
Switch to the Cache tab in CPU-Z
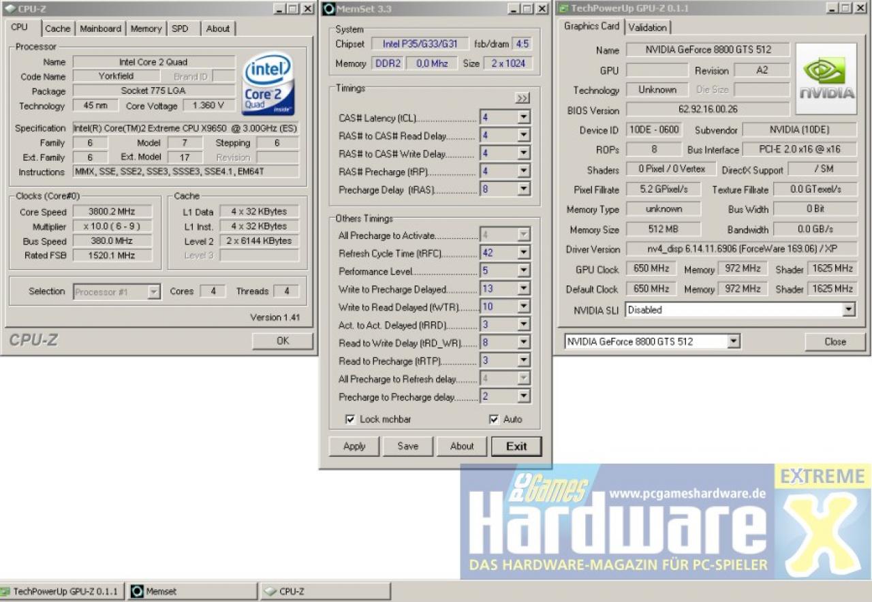click(57, 29)
